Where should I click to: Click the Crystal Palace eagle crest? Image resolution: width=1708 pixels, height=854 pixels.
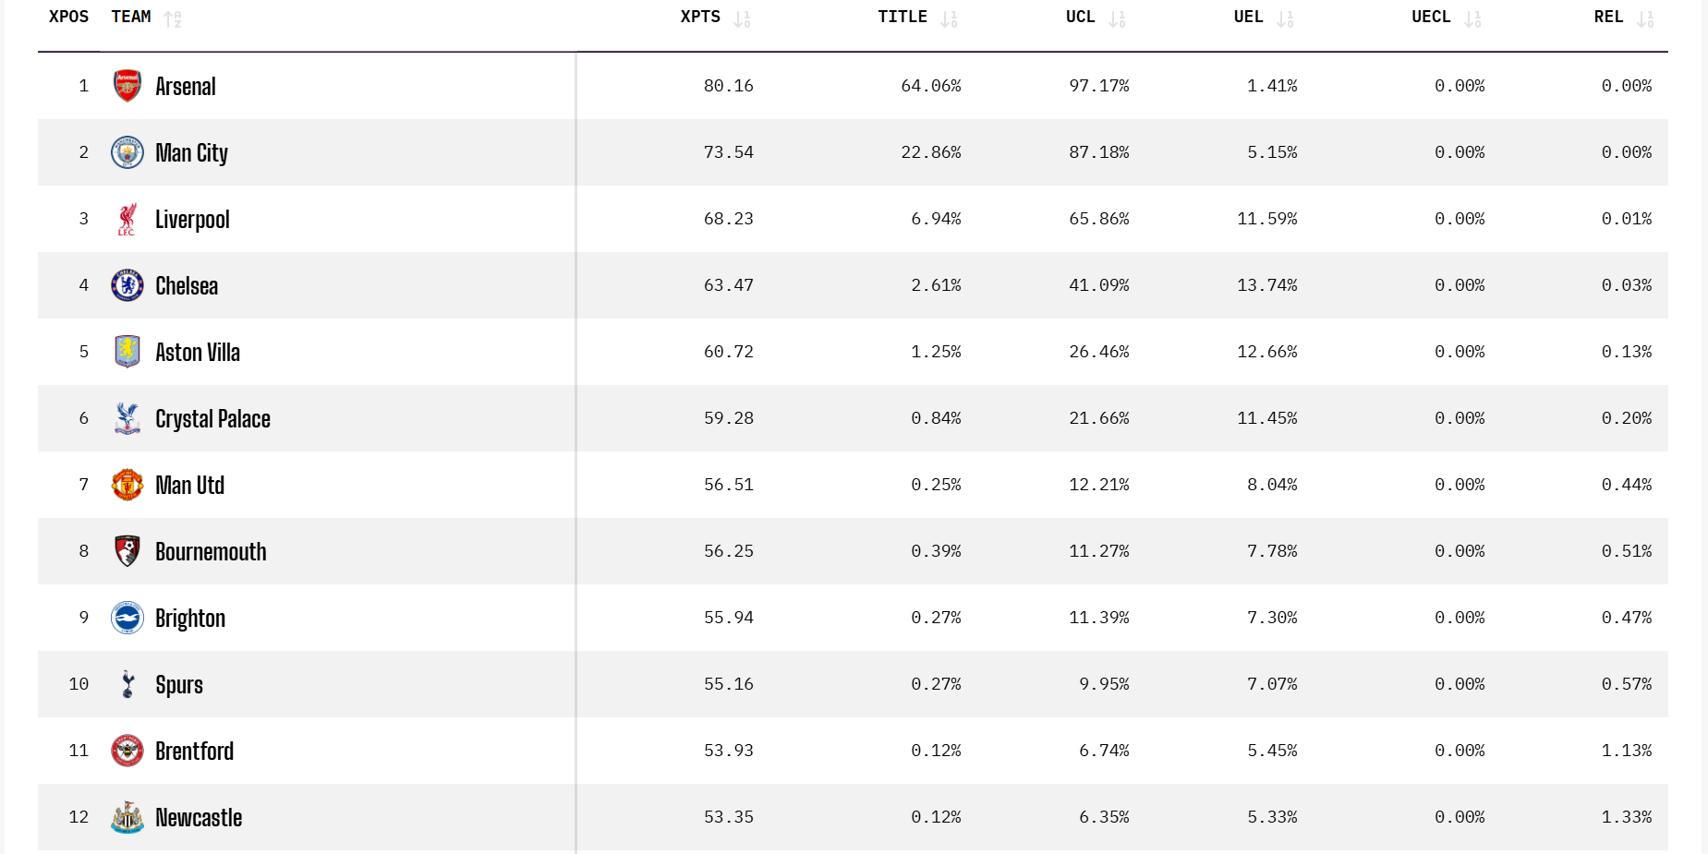pos(127,418)
